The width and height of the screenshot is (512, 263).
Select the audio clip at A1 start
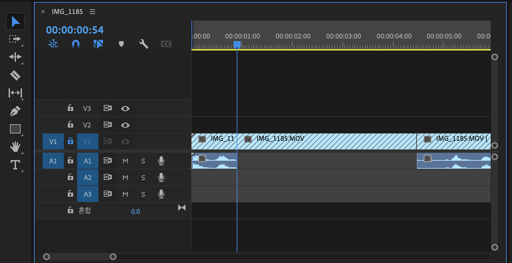click(x=214, y=161)
